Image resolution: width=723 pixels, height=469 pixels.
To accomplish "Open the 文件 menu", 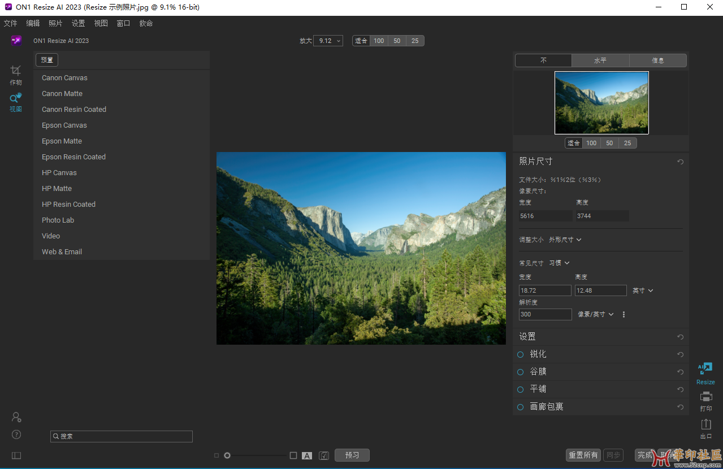I will 10,23.
